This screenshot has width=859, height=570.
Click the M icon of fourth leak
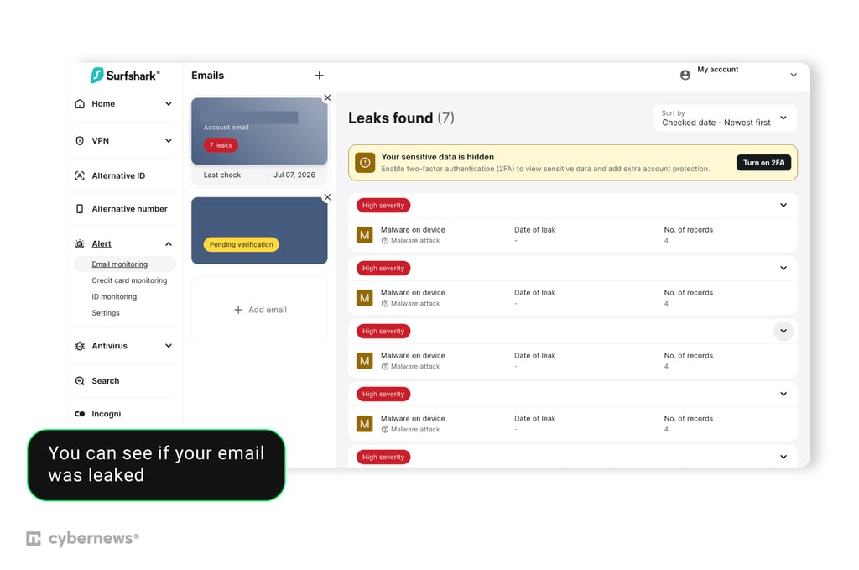[365, 424]
